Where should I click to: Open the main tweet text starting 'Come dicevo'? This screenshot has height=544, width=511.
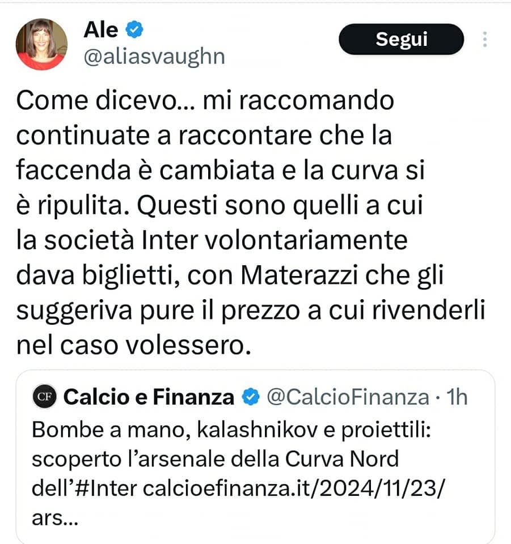250,223
